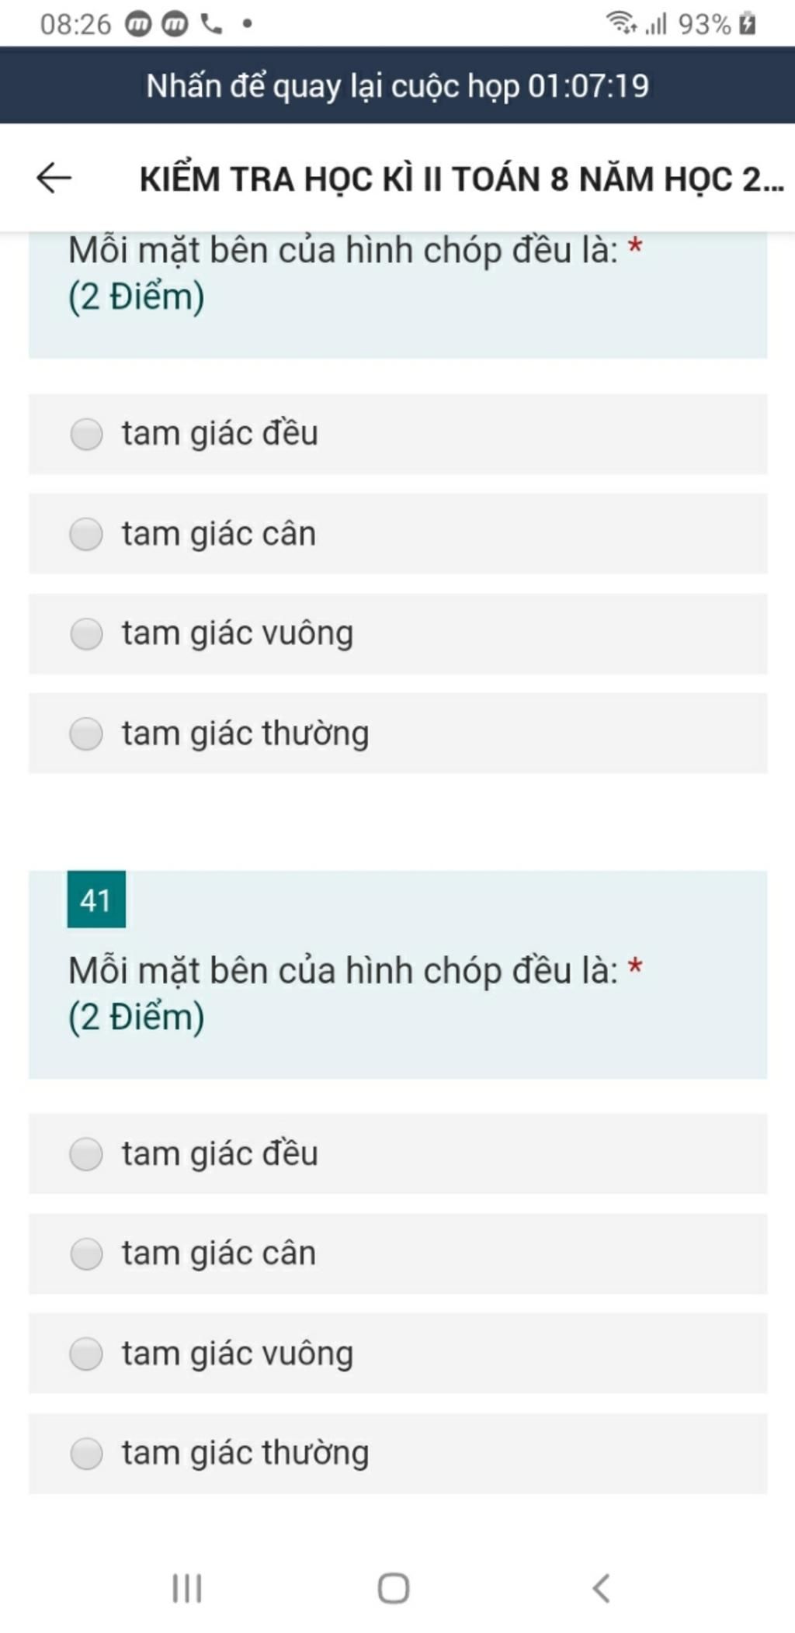
Task: Tap the Wi-Fi status icon
Action: [x=621, y=23]
